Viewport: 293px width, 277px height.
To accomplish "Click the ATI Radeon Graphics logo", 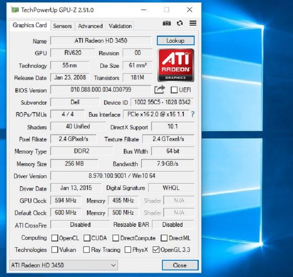I will point(176,65).
